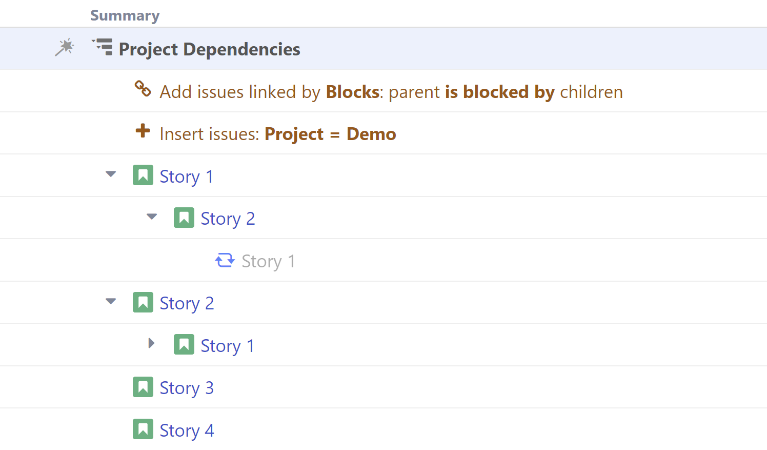Collapse the inner Story 2 disclosure triangle
Image resolution: width=767 pixels, height=450 pixels.
[151, 217]
